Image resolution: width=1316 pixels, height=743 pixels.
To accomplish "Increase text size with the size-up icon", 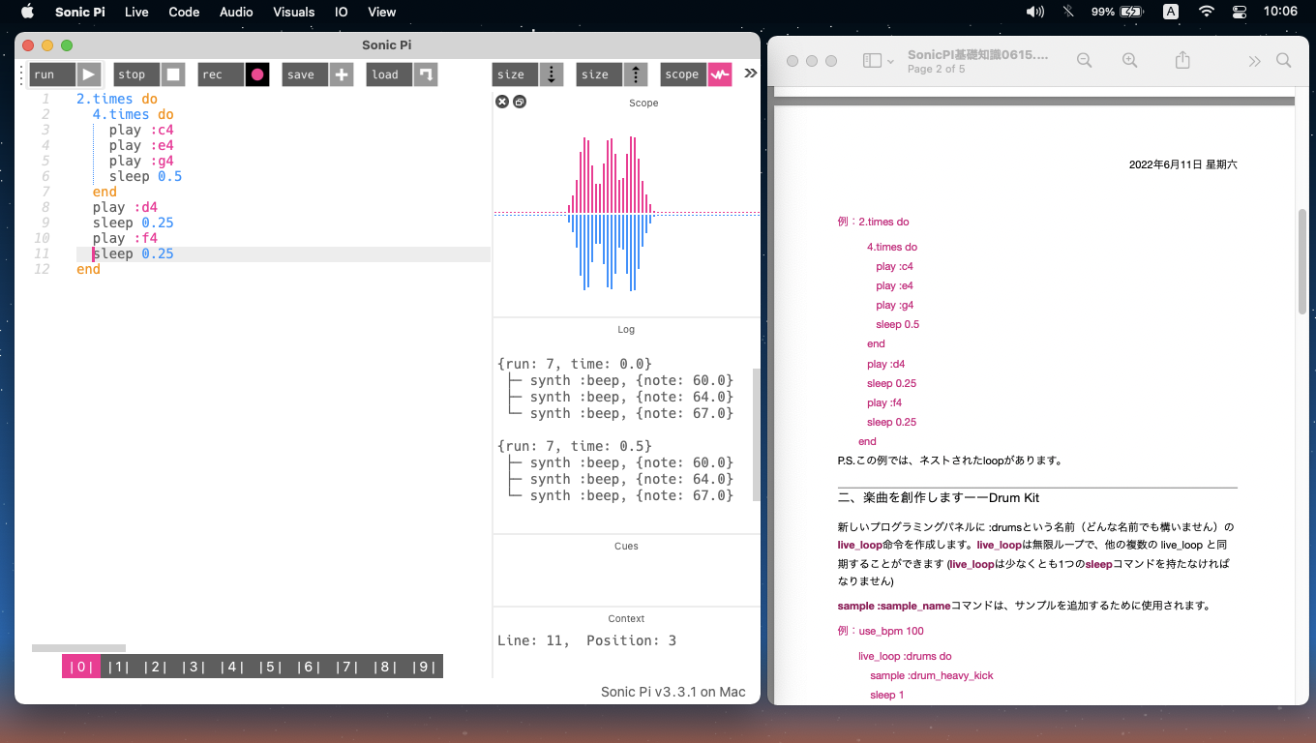I will tap(636, 74).
